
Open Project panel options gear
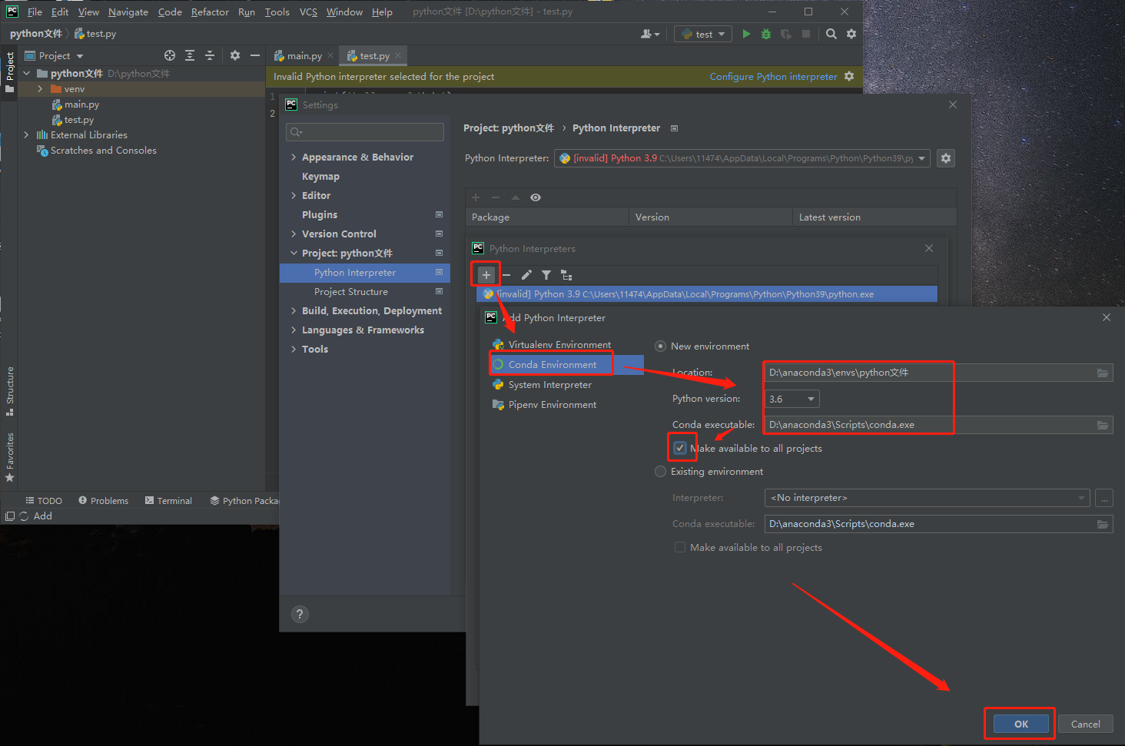click(x=235, y=55)
